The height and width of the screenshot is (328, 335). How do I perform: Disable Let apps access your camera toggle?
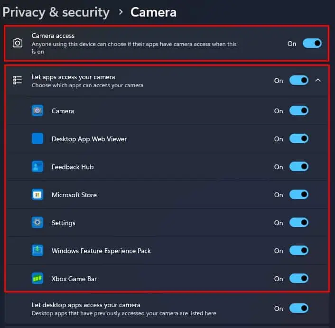pos(298,81)
